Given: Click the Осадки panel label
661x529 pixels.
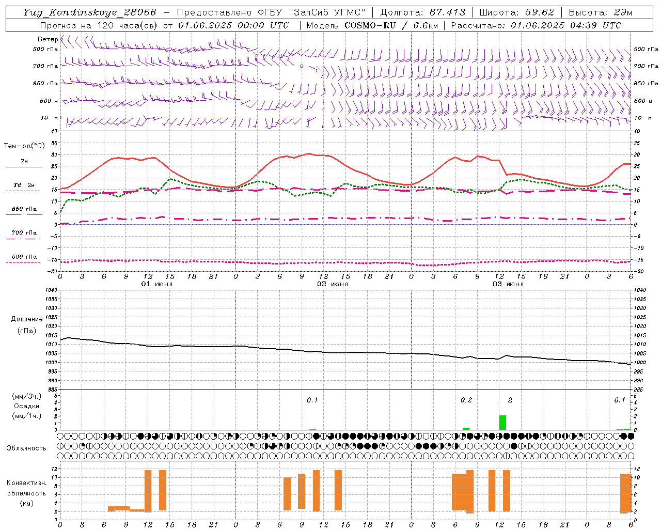Looking at the screenshot, I should pyautogui.click(x=27, y=406).
